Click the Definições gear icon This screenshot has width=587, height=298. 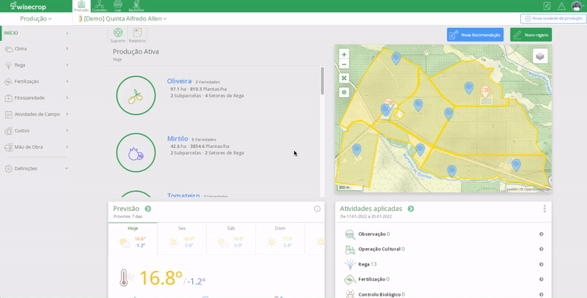coord(8,169)
